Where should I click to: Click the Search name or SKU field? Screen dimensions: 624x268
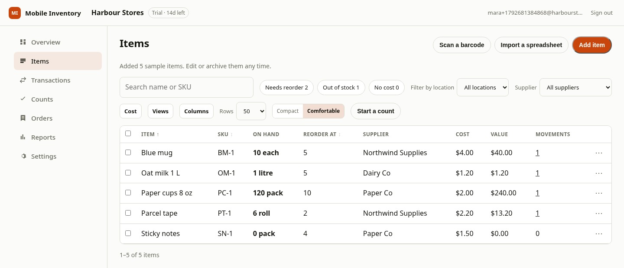pyautogui.click(x=186, y=87)
